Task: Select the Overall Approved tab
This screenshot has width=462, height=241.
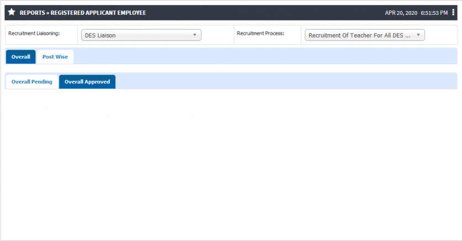Action: 87,82
